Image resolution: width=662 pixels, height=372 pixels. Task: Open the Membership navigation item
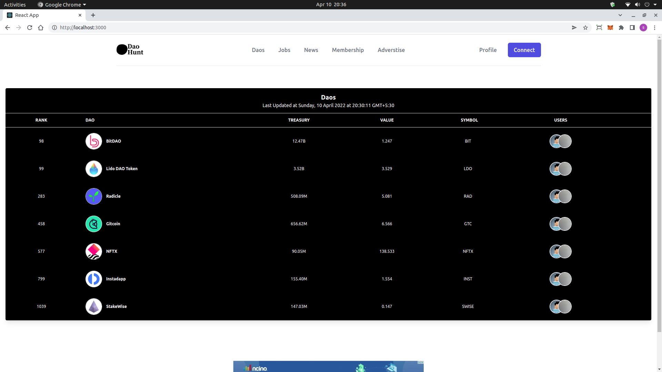pos(348,50)
